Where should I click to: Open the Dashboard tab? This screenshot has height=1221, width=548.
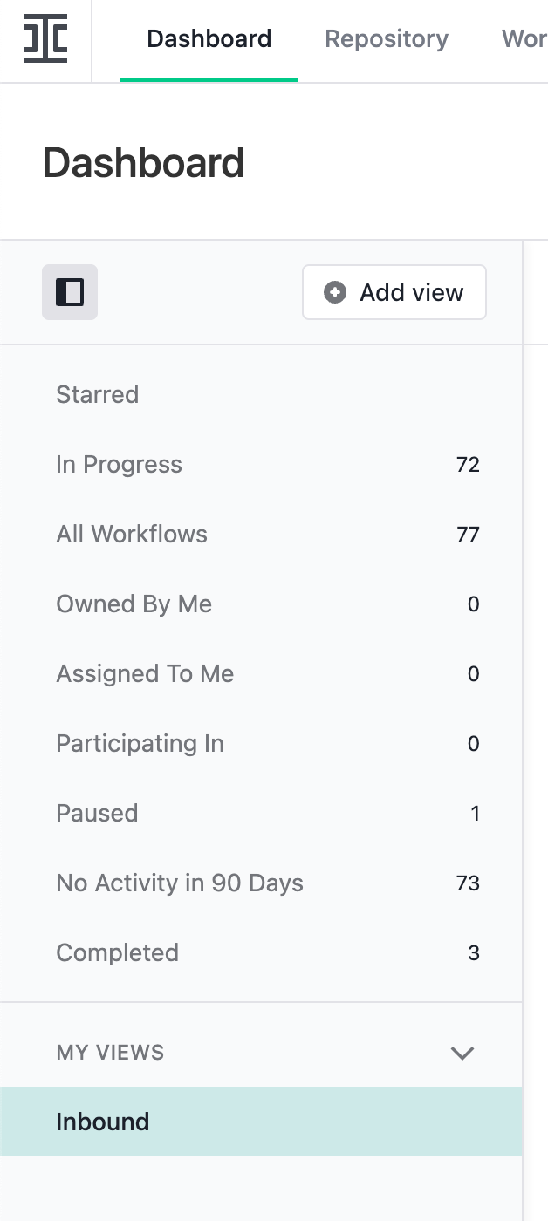(x=209, y=39)
